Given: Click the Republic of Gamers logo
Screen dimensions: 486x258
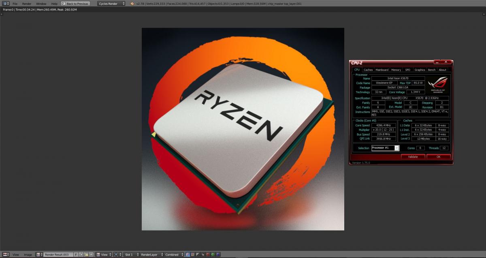Looking at the screenshot, I should coord(438,84).
